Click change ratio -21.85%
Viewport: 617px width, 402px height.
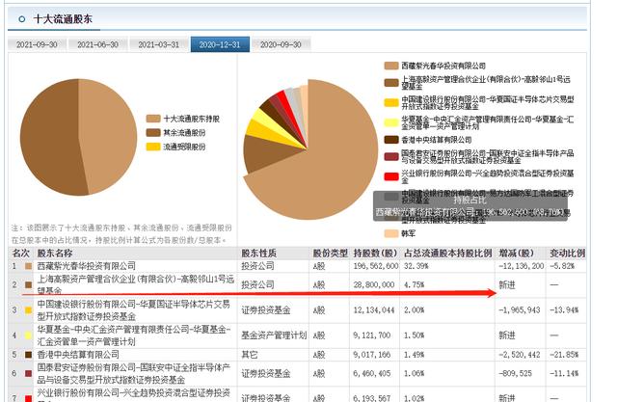(564, 355)
